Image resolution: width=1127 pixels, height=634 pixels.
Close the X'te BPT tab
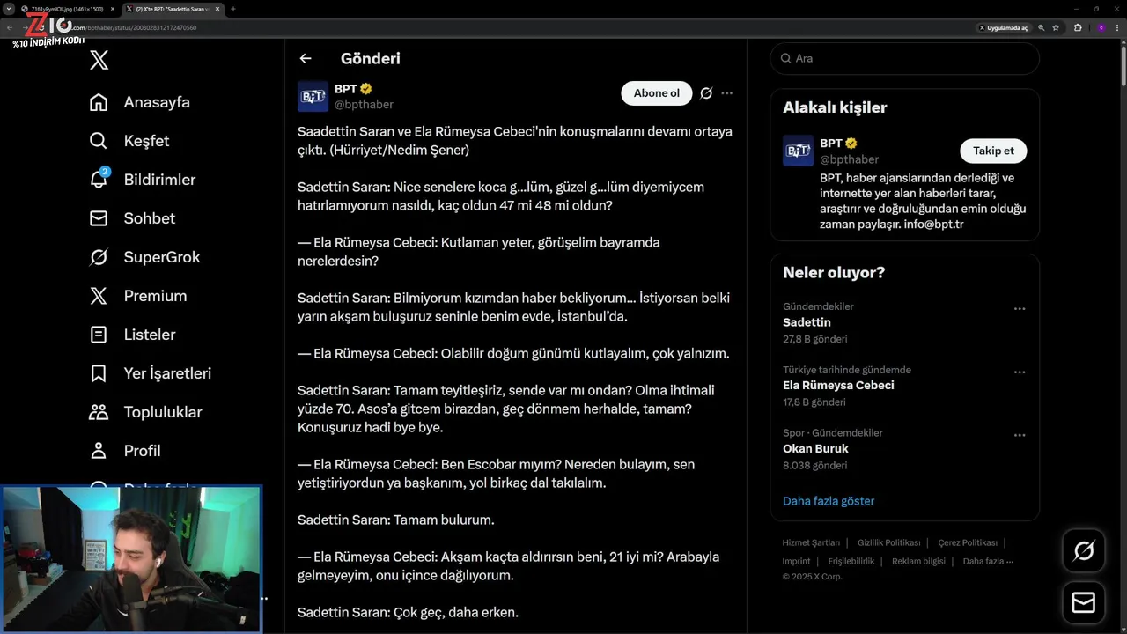(217, 9)
